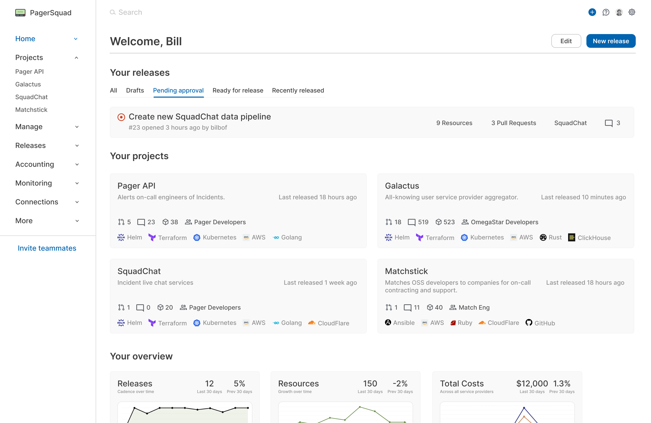Select the Golang icon on Pager API card
The height and width of the screenshot is (423, 651).
(x=276, y=237)
